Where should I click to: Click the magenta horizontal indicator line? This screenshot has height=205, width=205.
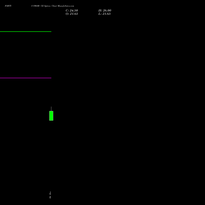click(x=25, y=78)
